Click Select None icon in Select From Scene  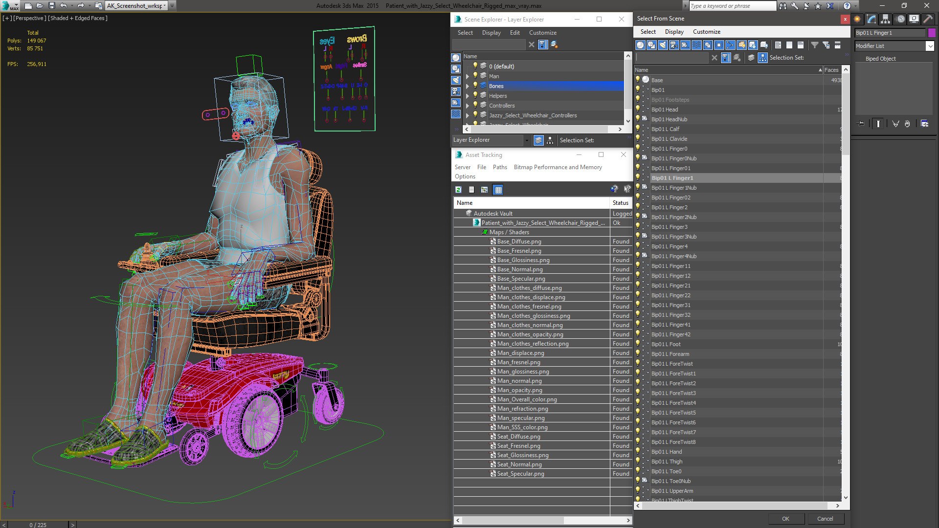click(789, 45)
